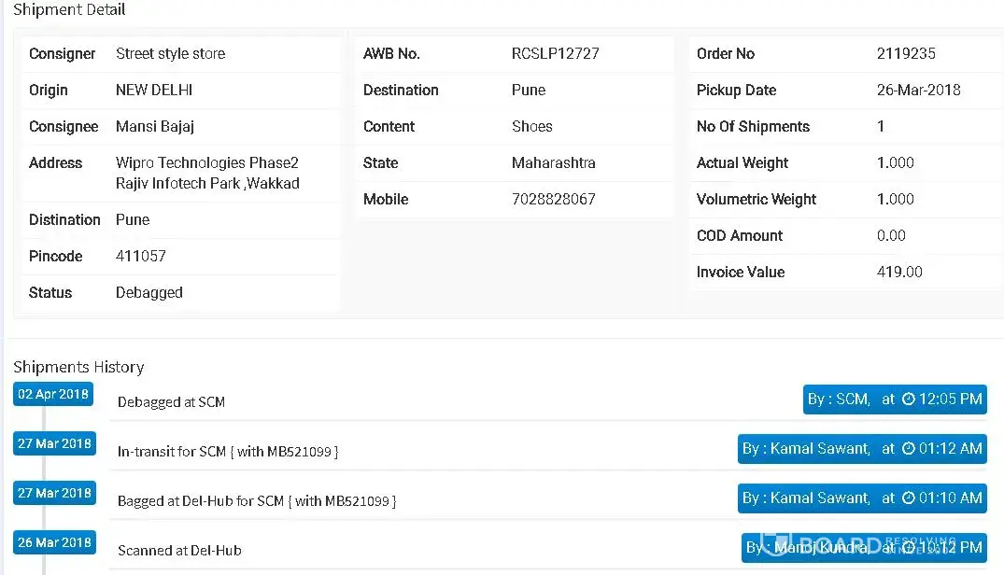Select the 'Bagged at Del-Hub for SCM' entry

pos(256,501)
